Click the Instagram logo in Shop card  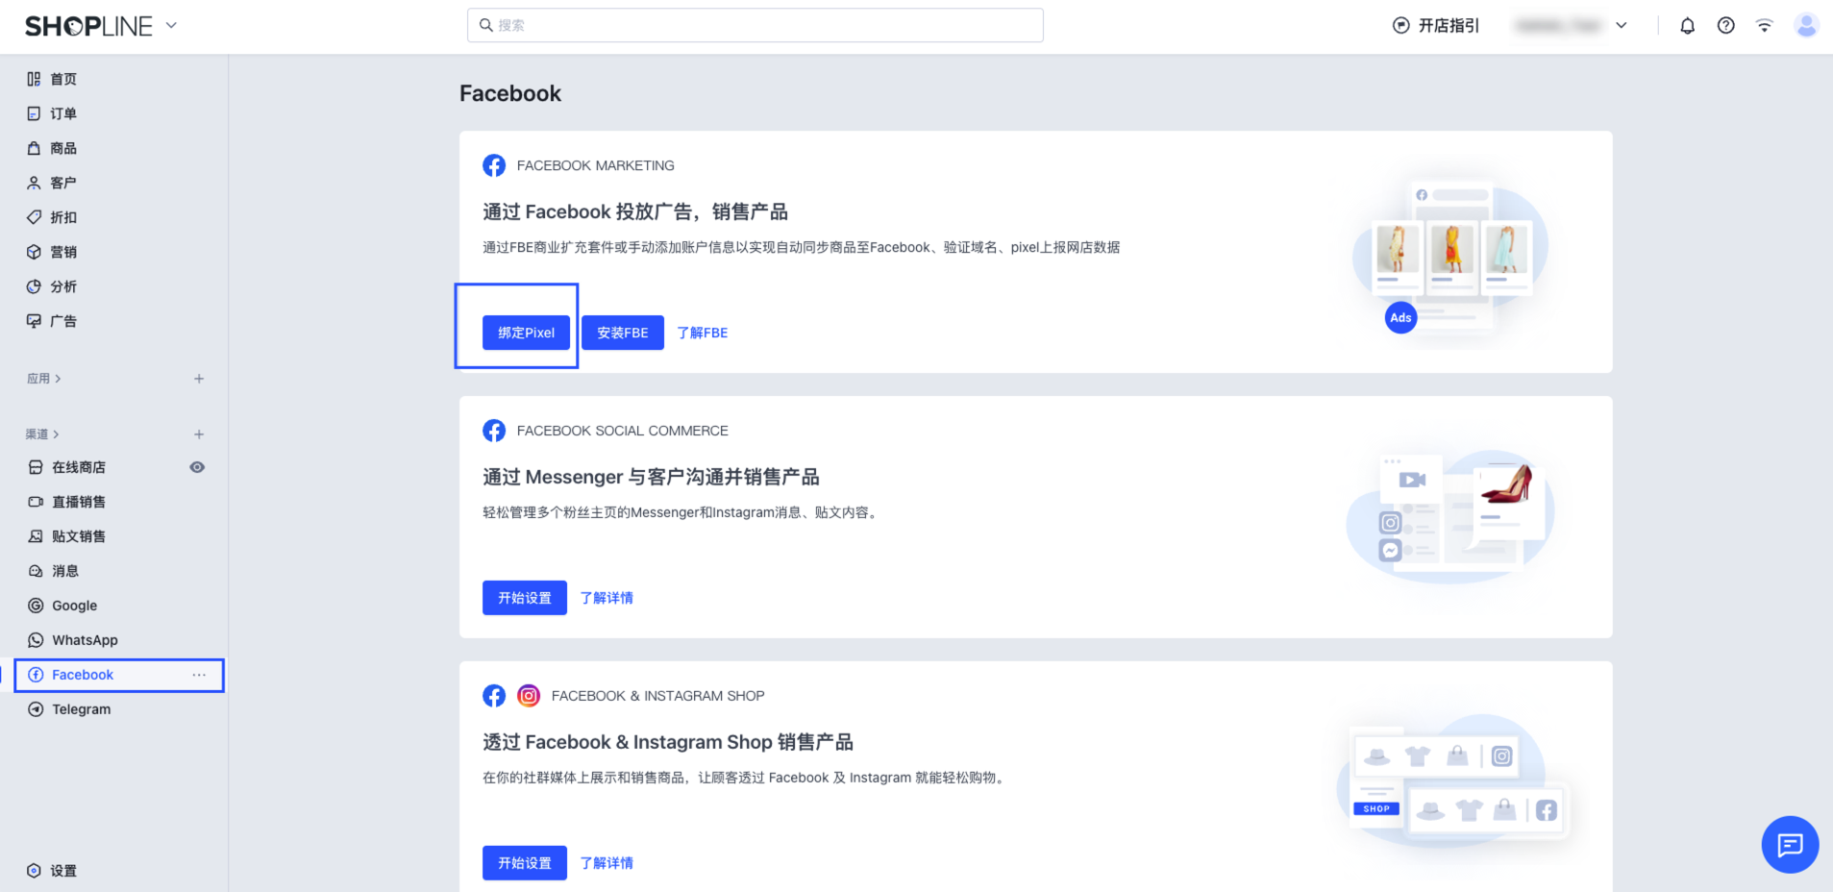[x=529, y=696]
